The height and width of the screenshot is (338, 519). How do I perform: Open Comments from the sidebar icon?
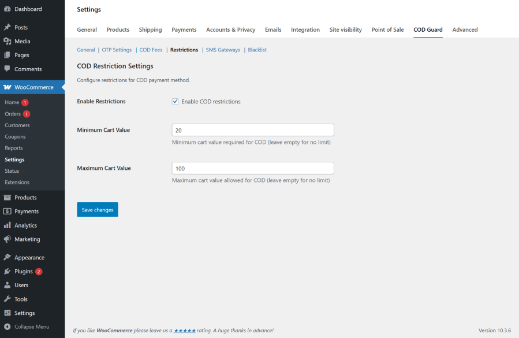pos(7,70)
